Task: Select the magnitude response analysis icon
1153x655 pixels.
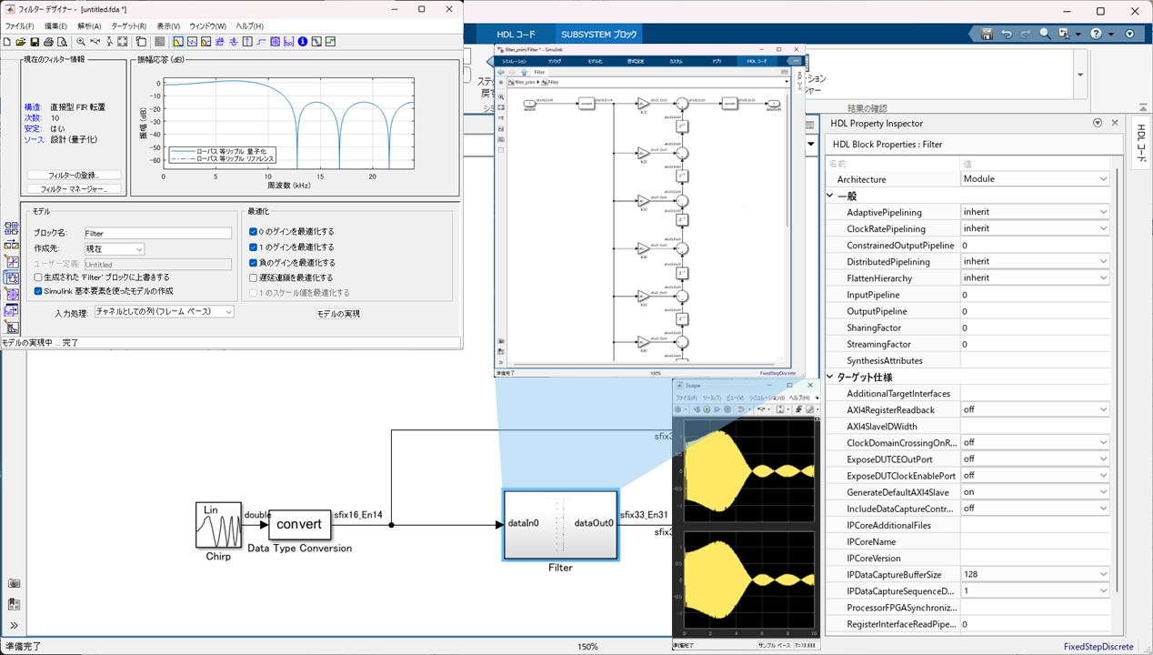Action: point(178,42)
